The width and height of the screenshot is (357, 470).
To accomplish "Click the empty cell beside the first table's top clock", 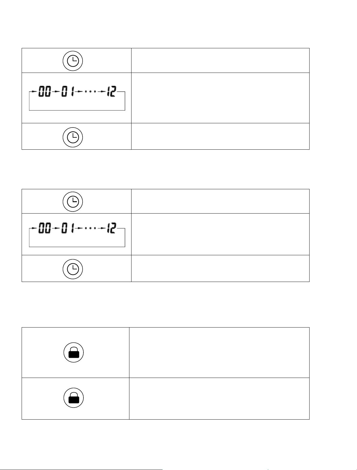I will point(220,60).
